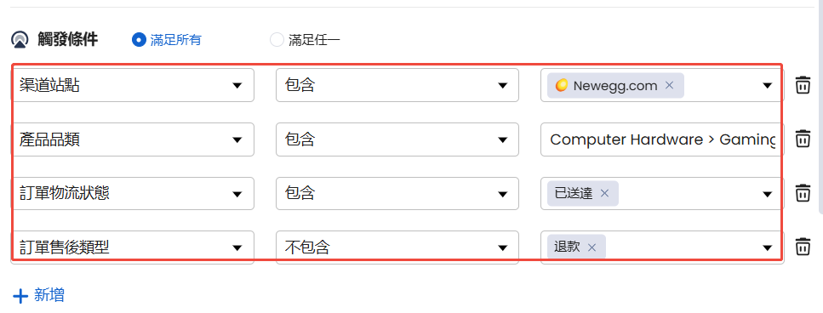Remove the 退款 tag
Viewport: 823px width, 313px height.
tap(592, 248)
